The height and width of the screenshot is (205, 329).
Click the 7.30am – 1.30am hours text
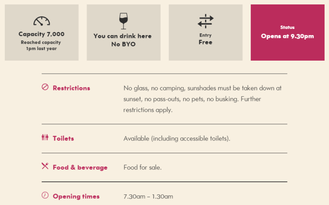[x=148, y=196]
